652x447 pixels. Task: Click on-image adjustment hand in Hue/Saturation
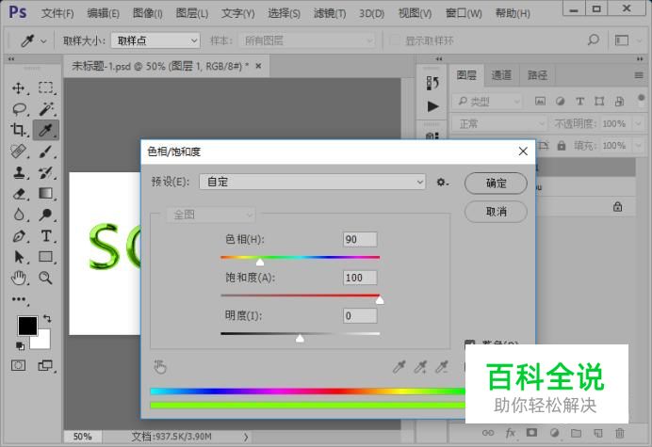159,367
